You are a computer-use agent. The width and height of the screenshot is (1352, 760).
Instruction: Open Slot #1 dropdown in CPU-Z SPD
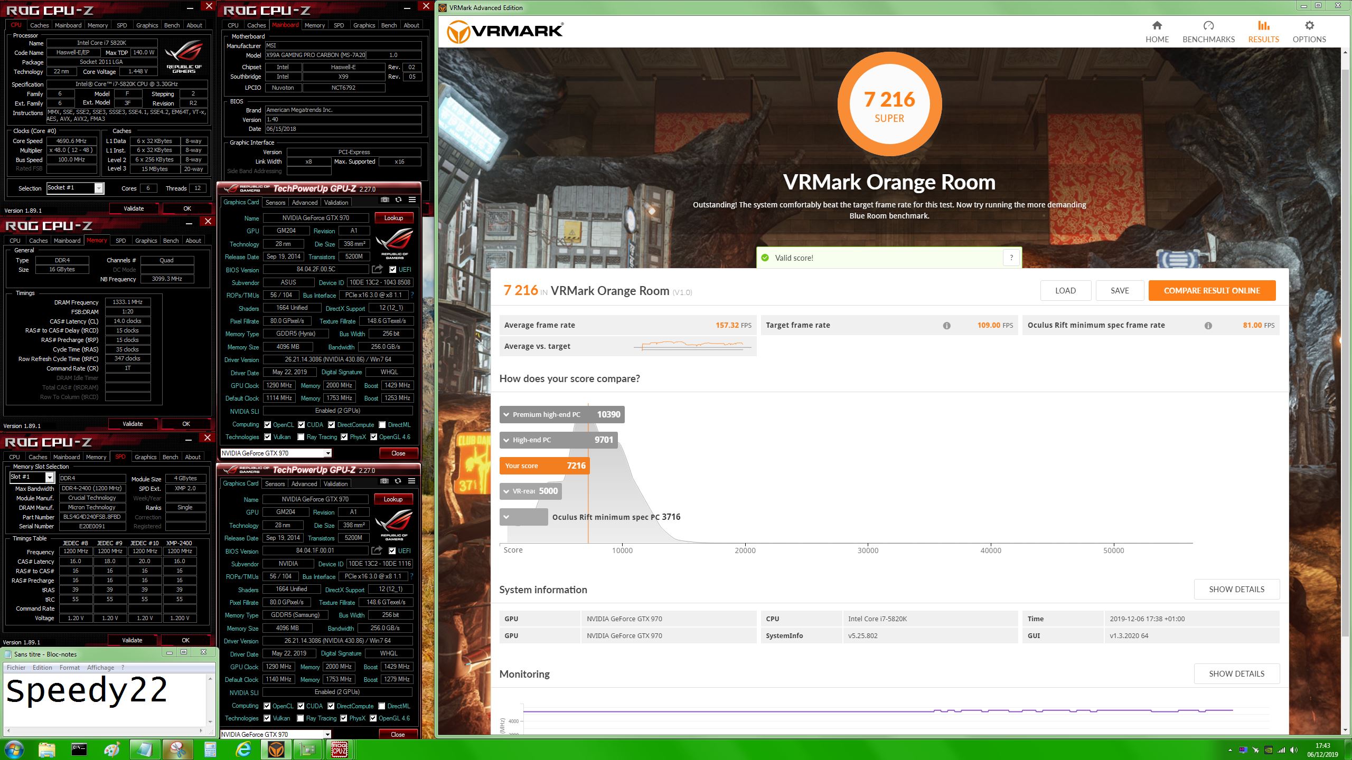click(x=50, y=477)
